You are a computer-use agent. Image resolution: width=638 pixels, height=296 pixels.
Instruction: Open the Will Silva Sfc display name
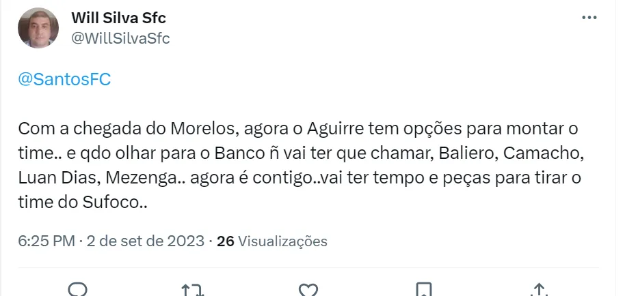(x=118, y=18)
